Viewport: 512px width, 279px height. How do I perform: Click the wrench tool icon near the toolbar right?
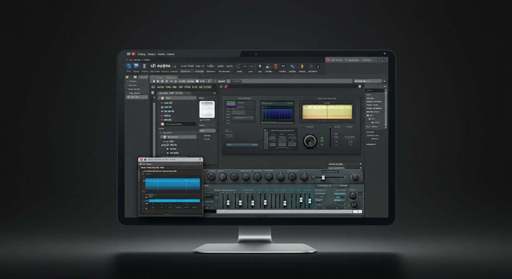(293, 66)
